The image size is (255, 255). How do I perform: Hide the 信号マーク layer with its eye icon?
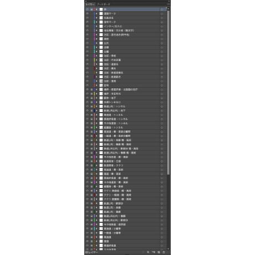[87, 22]
